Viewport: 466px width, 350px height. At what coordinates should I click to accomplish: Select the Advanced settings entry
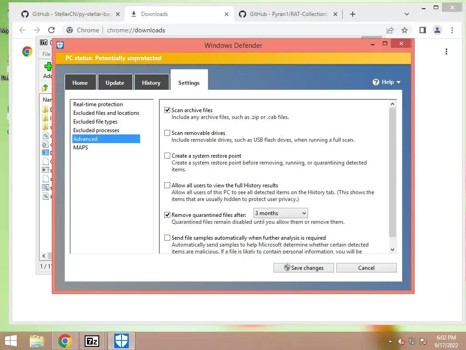point(106,139)
